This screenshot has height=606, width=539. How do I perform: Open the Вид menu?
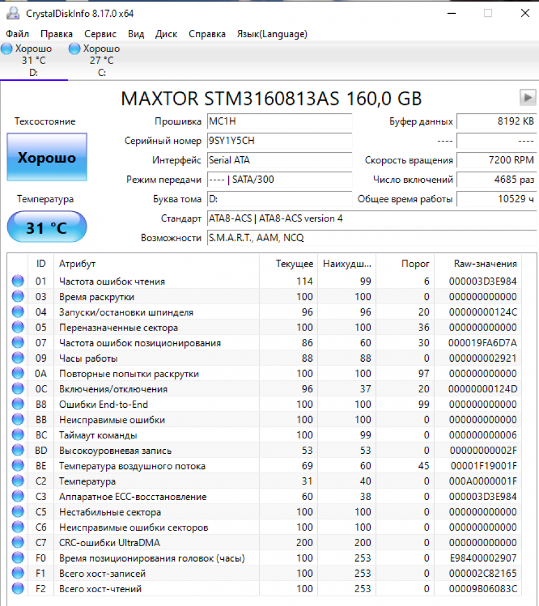(135, 34)
